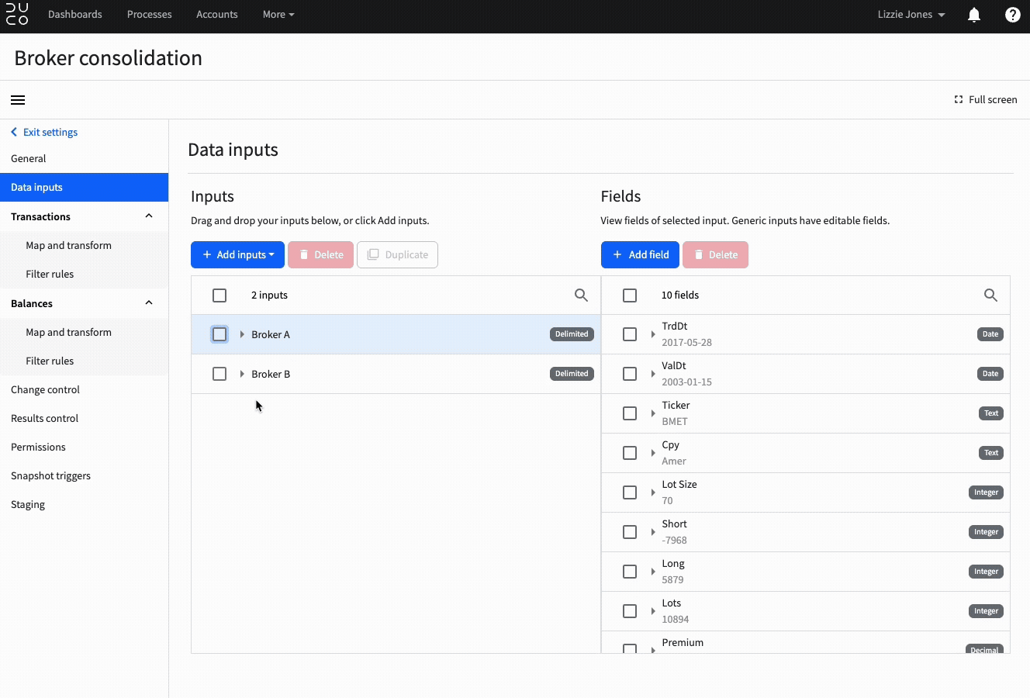
Task: Open Accounts in top navigation
Action: (x=217, y=15)
